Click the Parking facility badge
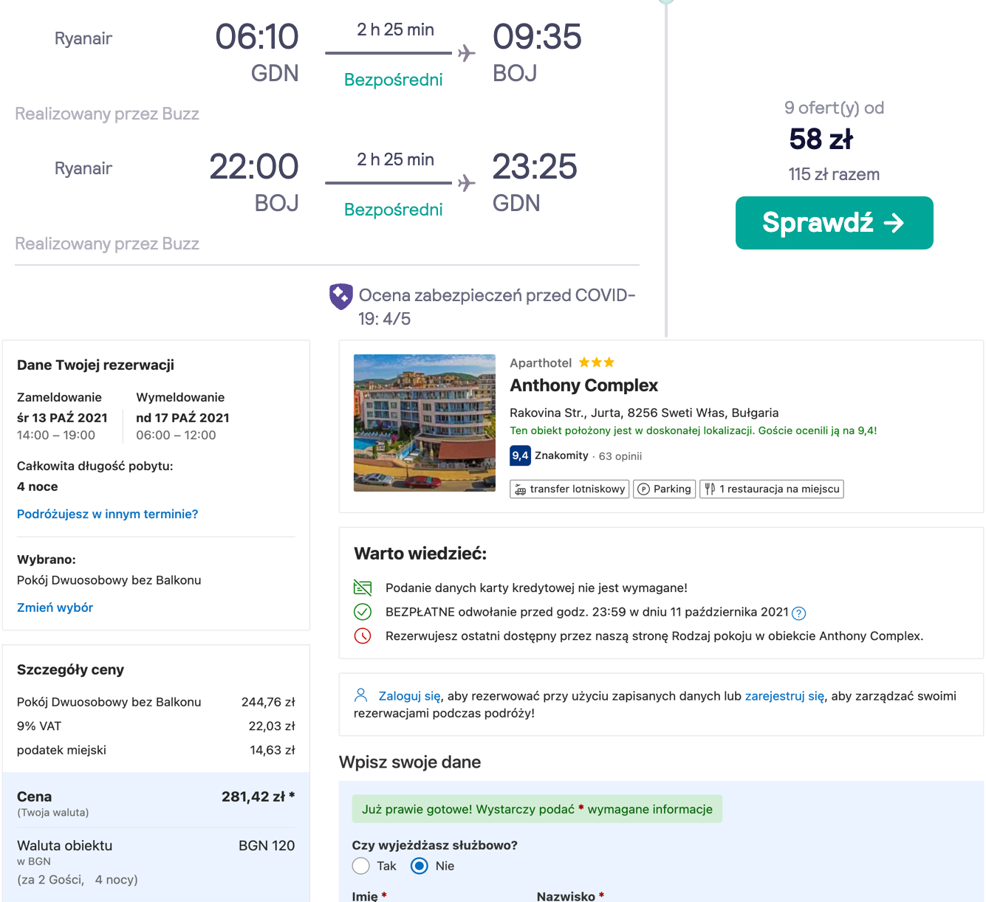Viewport: 986px width, 902px height. click(664, 489)
